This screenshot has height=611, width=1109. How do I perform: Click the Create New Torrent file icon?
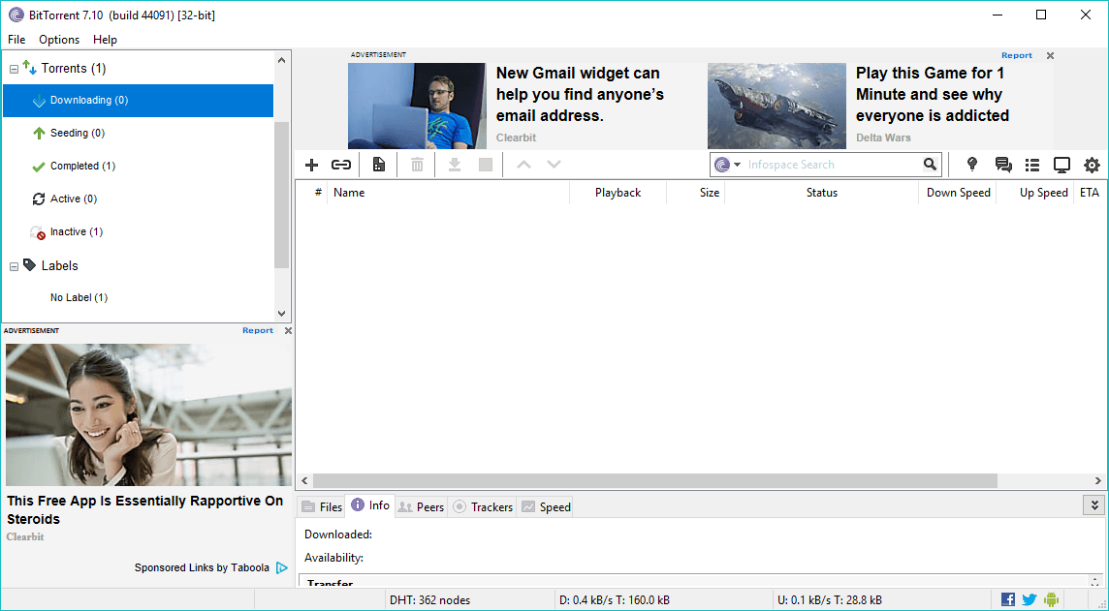point(378,166)
